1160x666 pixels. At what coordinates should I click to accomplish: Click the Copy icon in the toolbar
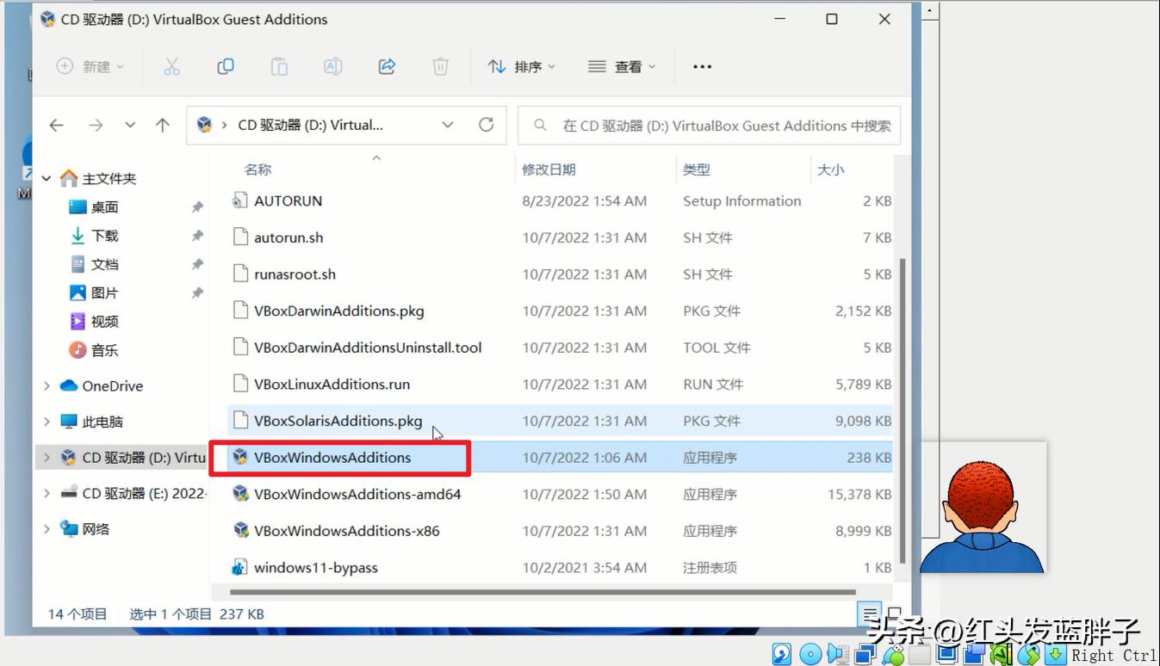point(225,66)
